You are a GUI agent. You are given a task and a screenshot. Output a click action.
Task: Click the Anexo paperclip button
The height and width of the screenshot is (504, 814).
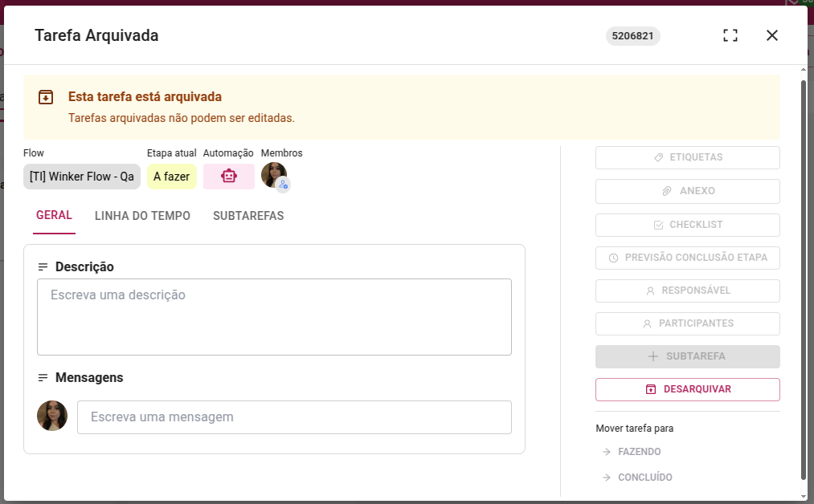687,191
